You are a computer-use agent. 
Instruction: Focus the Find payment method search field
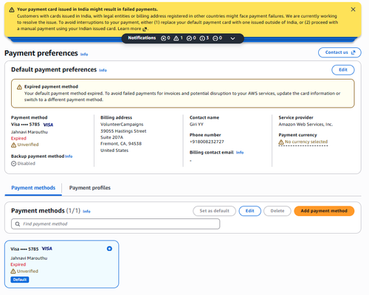click(115, 224)
